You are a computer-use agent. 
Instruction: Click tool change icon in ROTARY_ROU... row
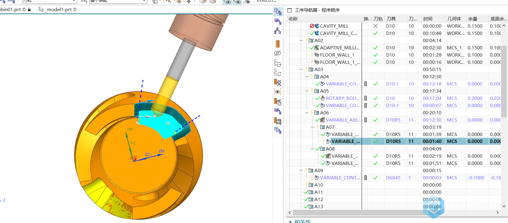(366, 98)
